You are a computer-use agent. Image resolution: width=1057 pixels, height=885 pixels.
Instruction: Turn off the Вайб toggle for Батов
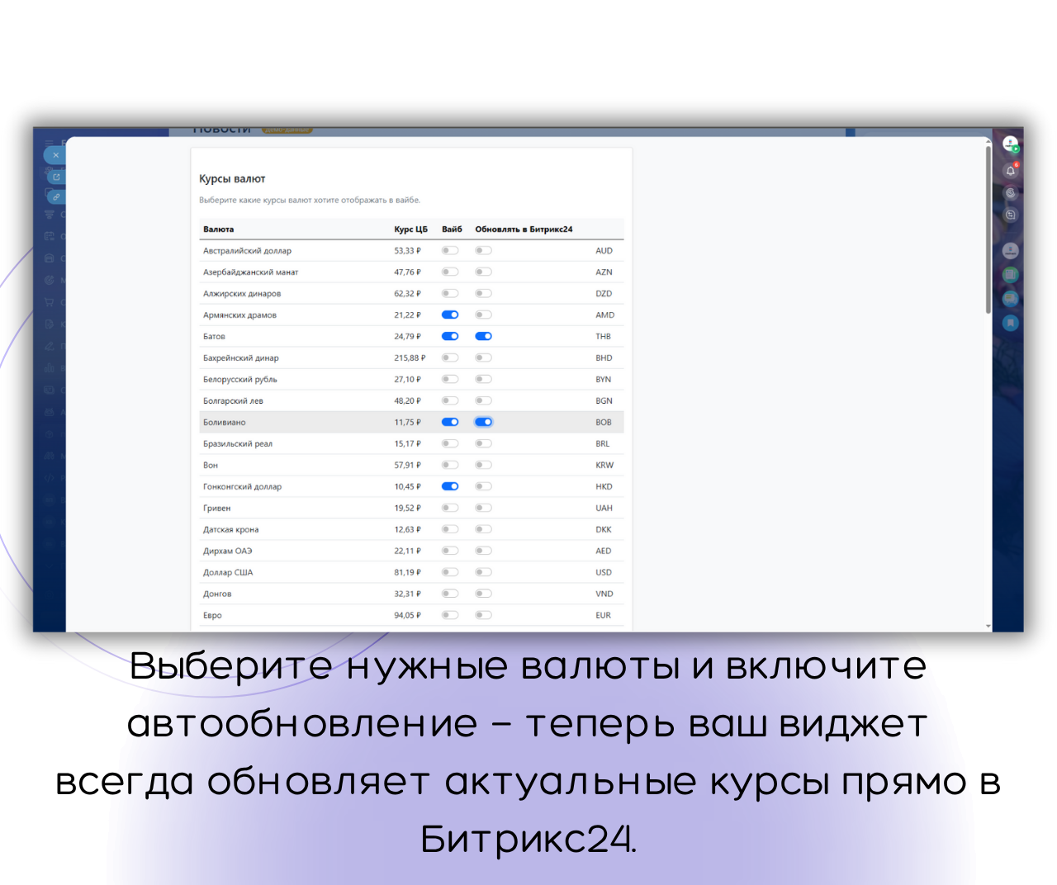450,336
